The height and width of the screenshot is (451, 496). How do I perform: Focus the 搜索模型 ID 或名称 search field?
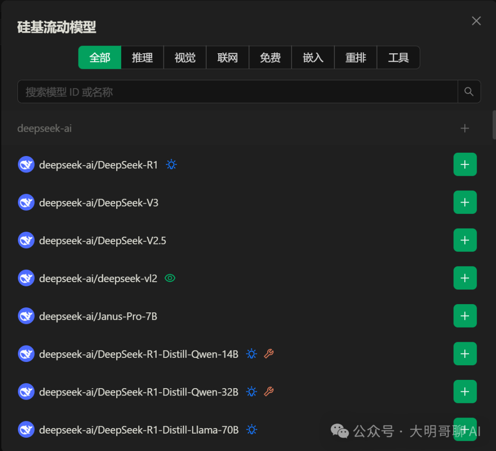(237, 92)
